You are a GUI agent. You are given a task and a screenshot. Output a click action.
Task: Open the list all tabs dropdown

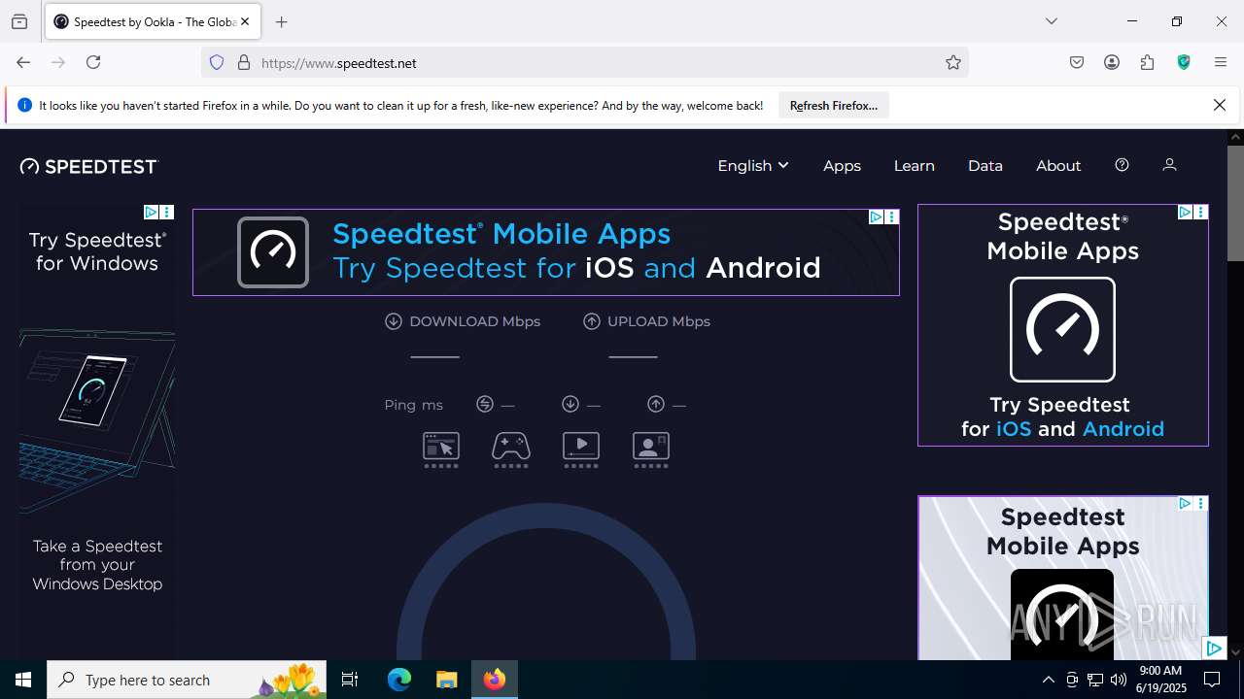point(1052,21)
